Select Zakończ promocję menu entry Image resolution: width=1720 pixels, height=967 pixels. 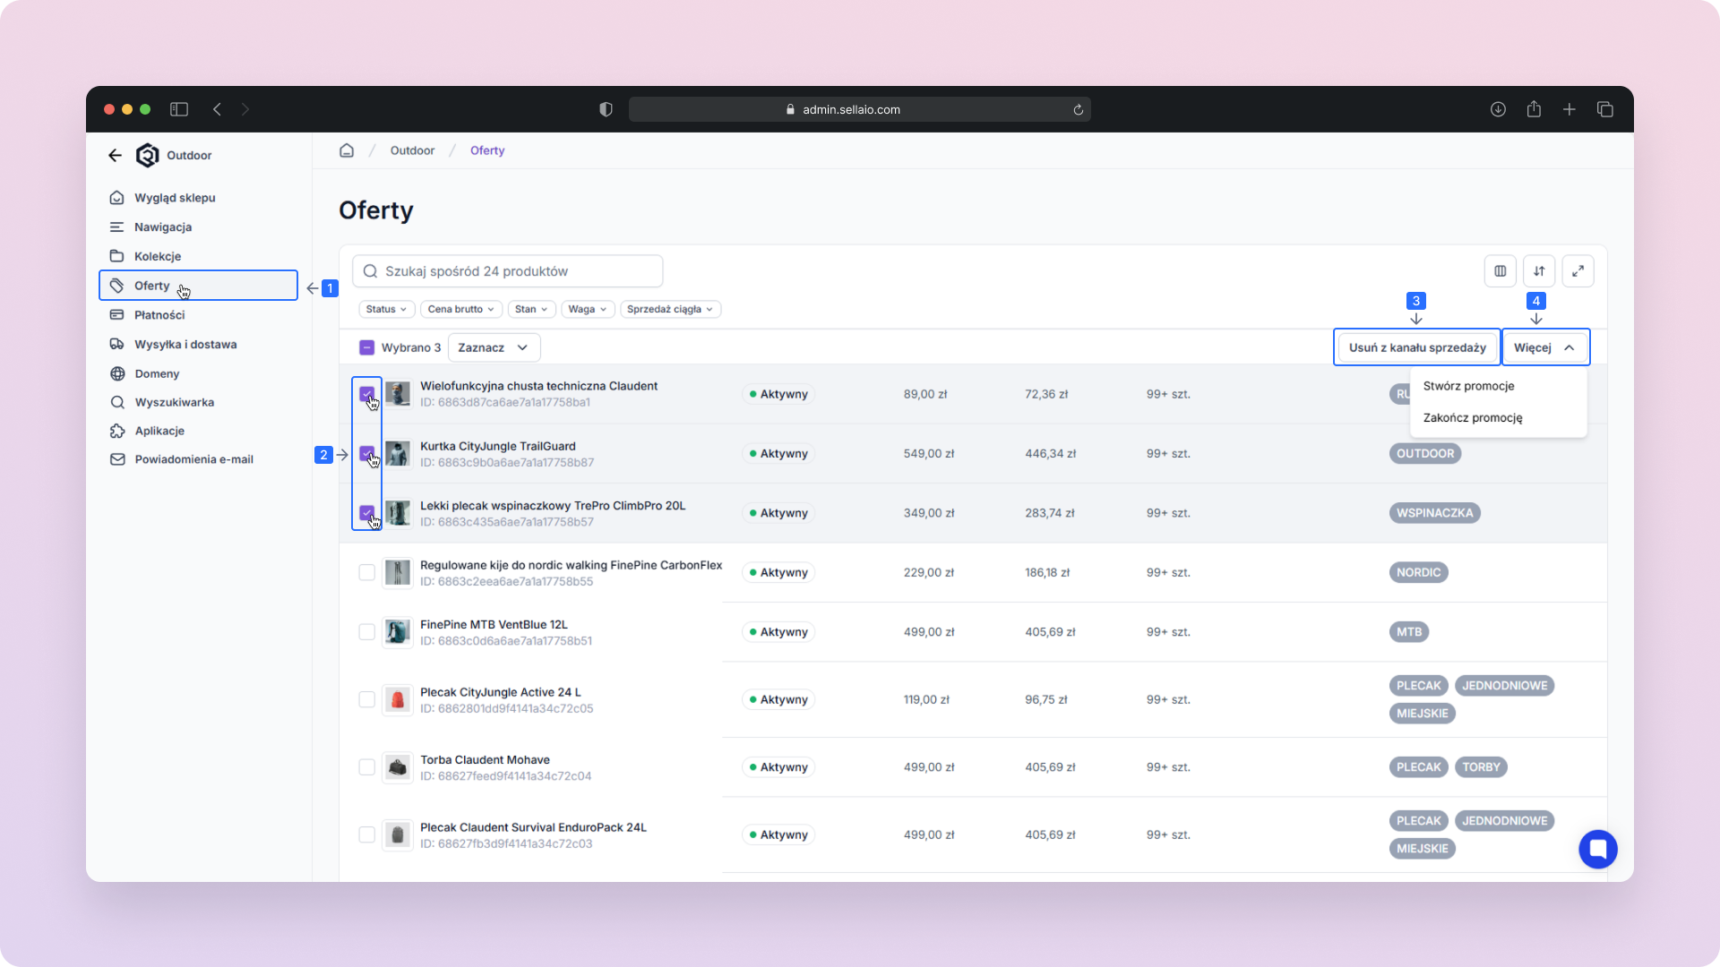coord(1472,417)
